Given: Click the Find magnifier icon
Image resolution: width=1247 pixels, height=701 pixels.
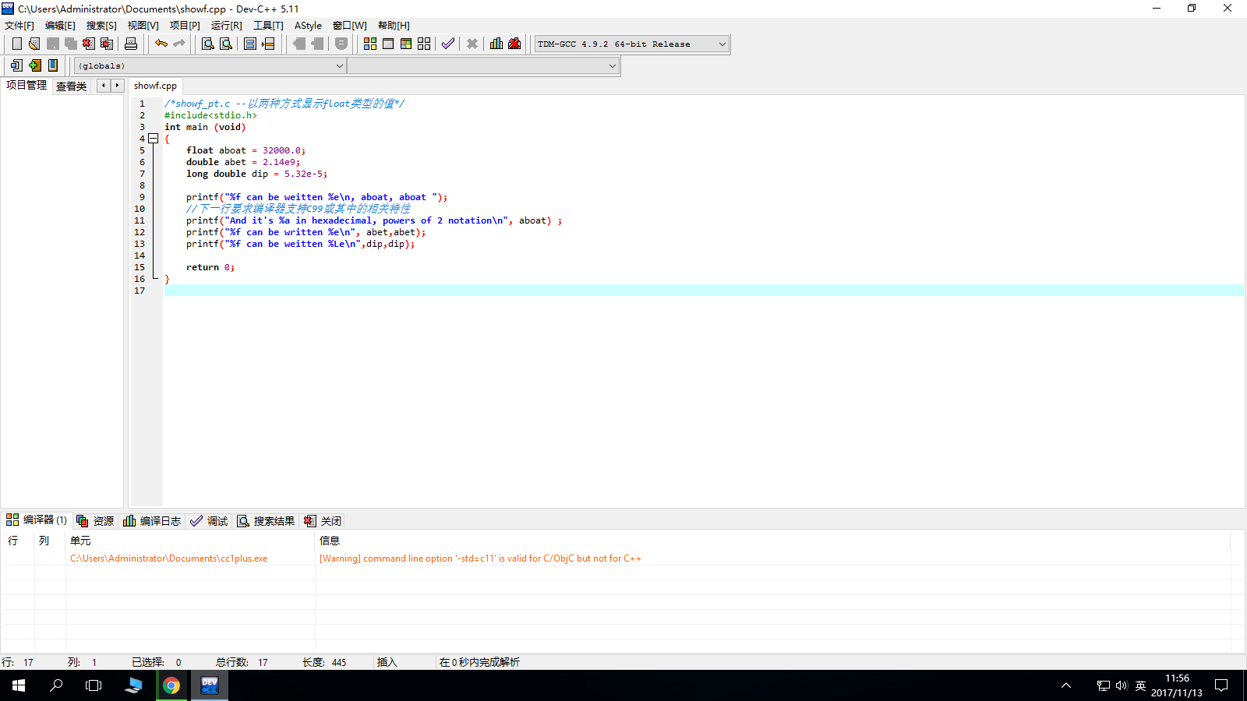Looking at the screenshot, I should [x=208, y=44].
